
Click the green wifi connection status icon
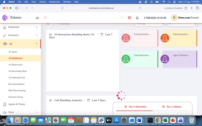(122, 17)
